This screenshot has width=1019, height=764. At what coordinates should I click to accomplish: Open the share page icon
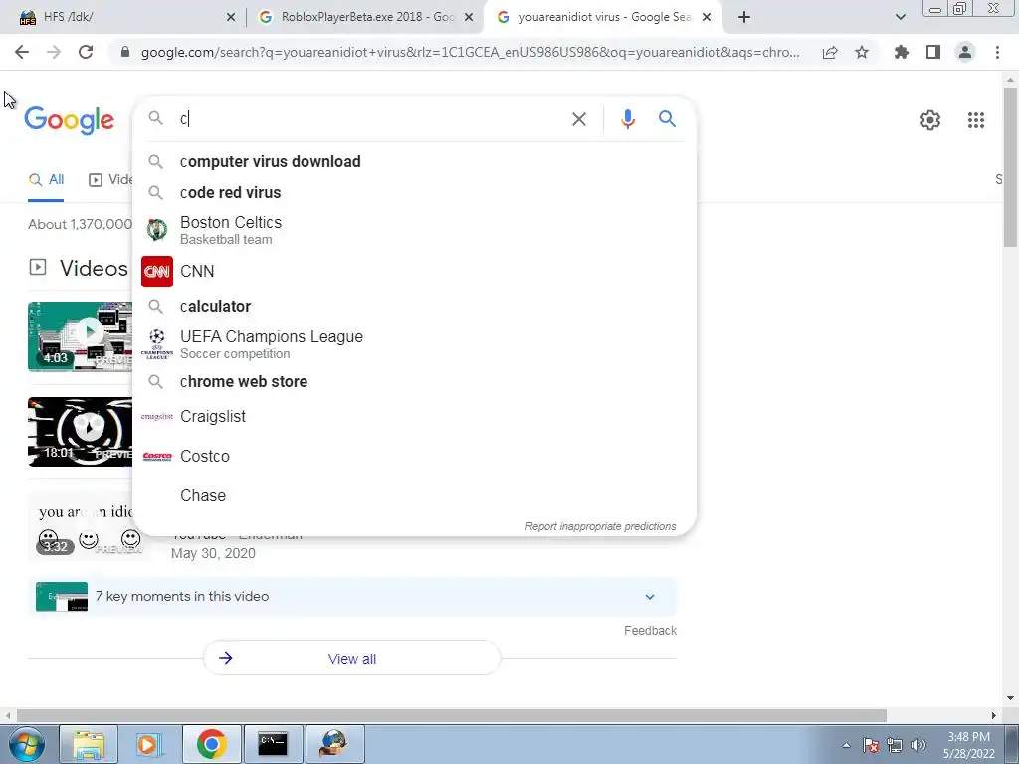(x=830, y=52)
